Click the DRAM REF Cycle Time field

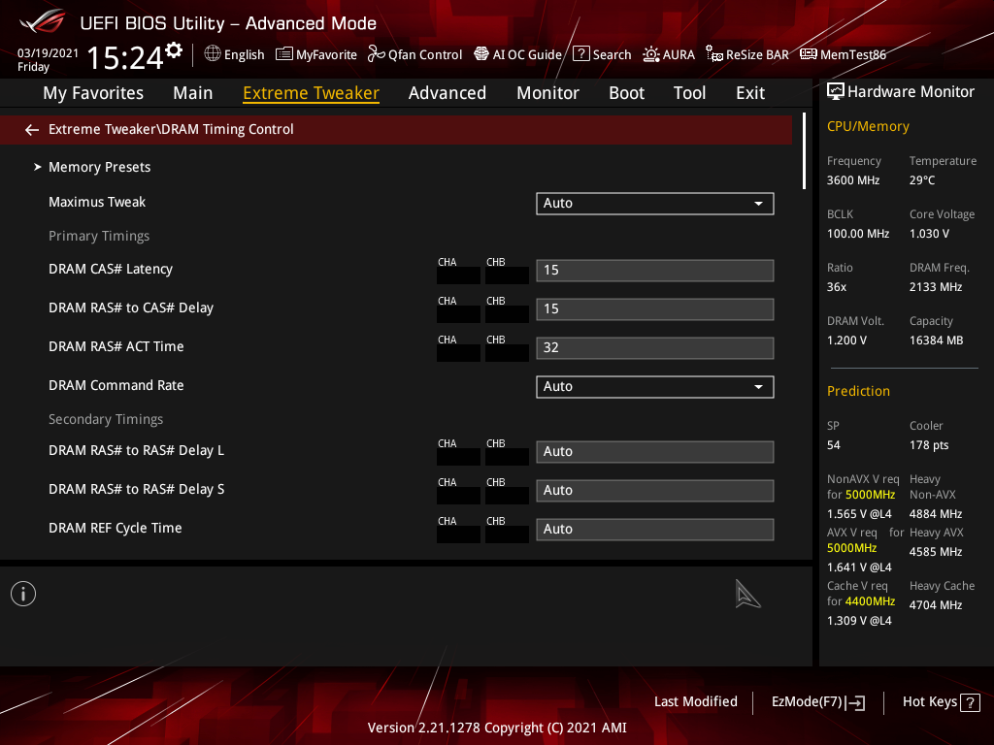coord(655,529)
